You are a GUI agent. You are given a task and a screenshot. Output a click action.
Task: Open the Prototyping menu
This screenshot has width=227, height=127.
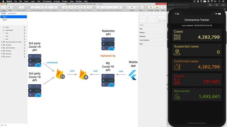pos(47,1)
